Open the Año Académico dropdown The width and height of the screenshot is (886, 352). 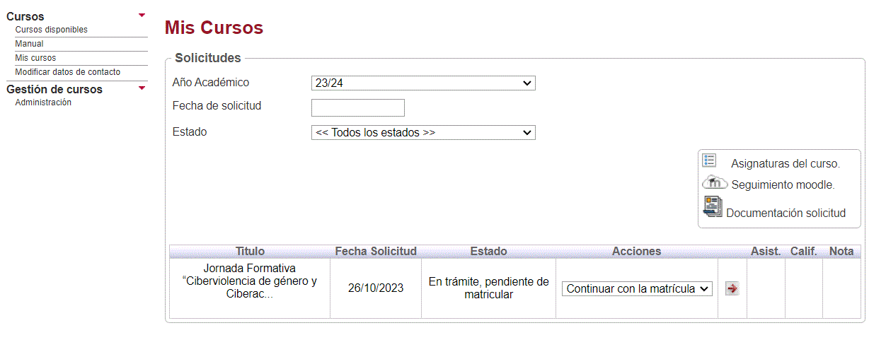click(423, 83)
